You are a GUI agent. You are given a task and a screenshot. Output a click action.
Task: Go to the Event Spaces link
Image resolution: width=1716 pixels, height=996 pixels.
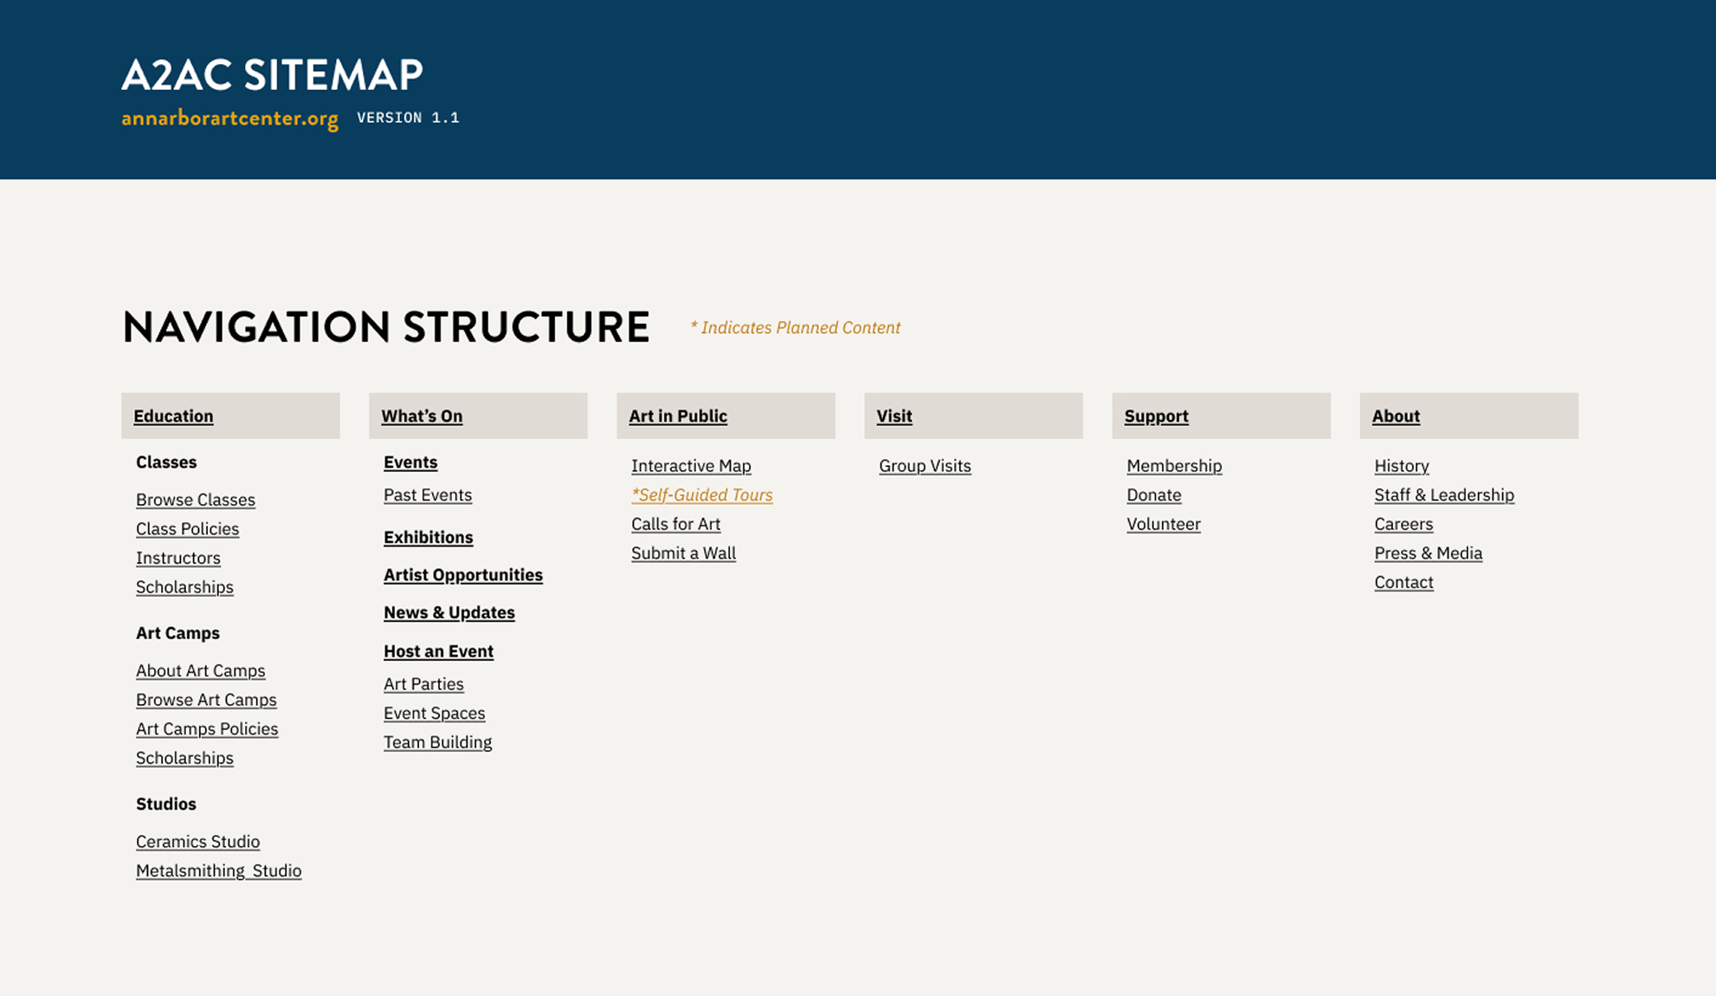(435, 714)
